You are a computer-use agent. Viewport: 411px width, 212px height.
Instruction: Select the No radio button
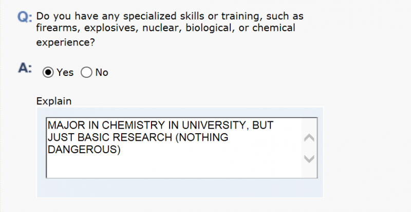coord(86,73)
